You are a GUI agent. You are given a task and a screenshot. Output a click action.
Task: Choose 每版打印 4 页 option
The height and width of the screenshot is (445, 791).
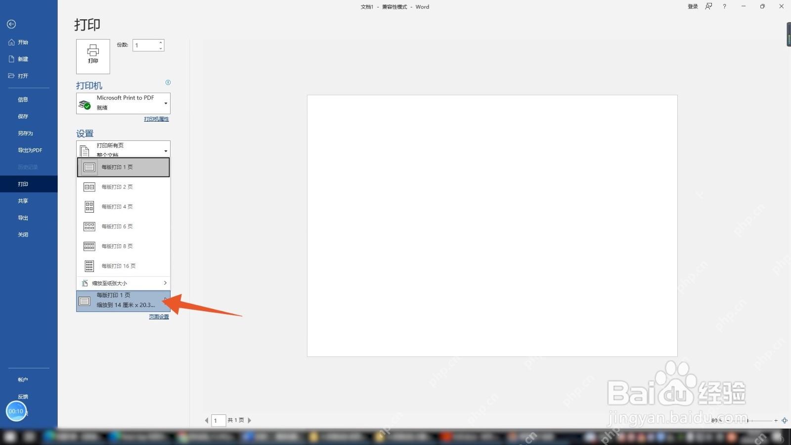[x=123, y=207]
